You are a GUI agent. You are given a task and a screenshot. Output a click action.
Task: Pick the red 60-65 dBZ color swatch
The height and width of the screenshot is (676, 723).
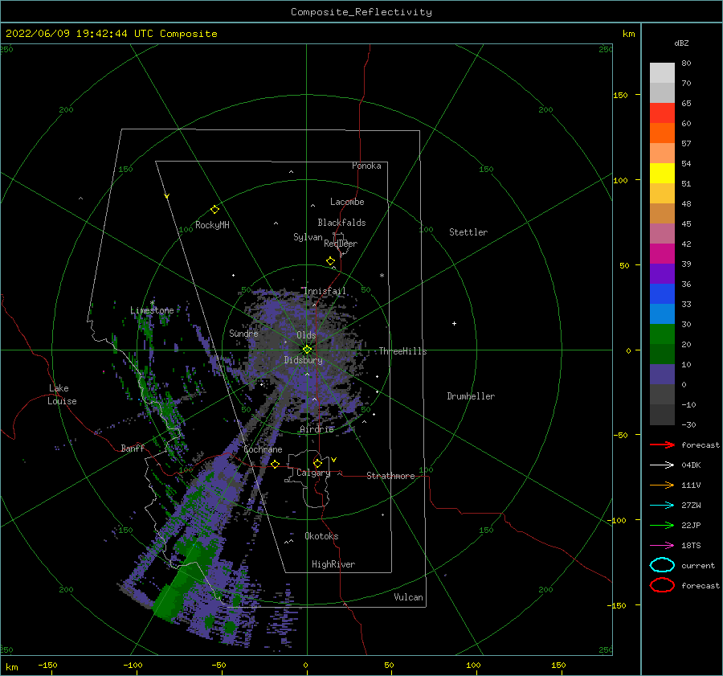pos(662,113)
